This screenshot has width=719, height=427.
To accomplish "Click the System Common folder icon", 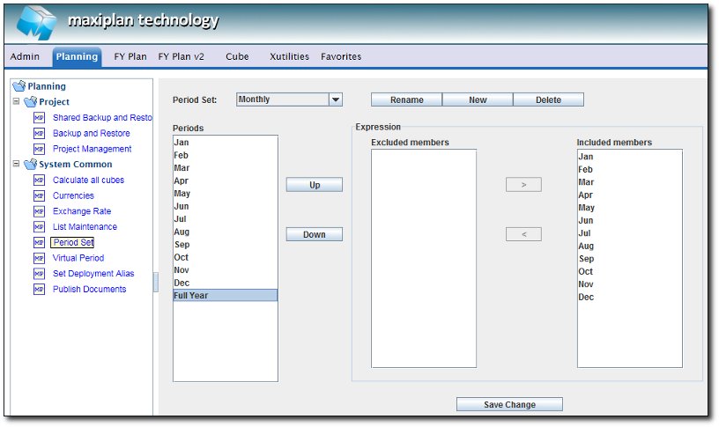I will click(31, 165).
